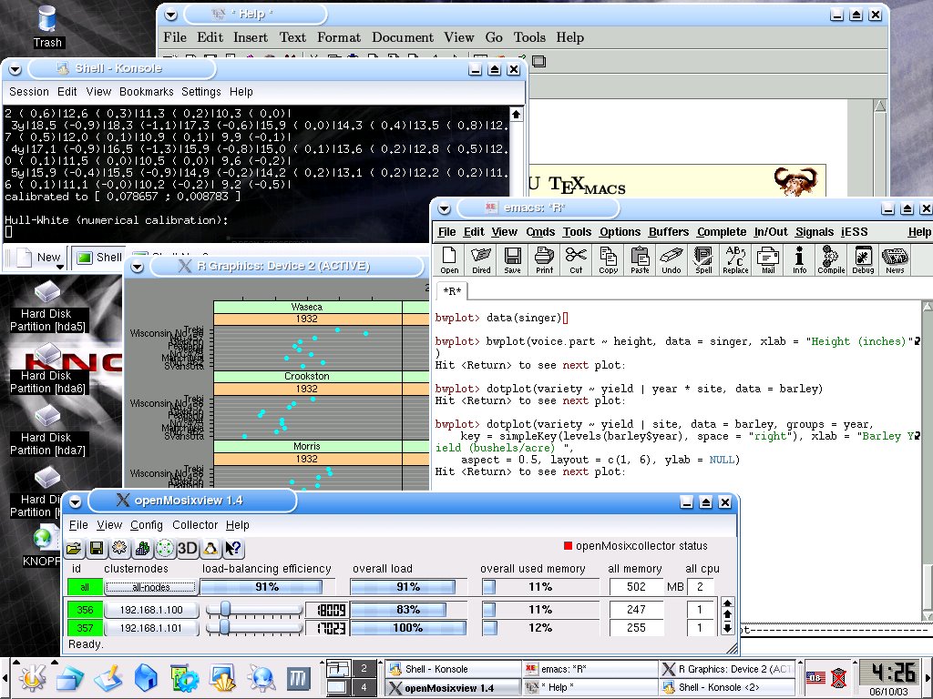Click the green 357 node id button

click(85, 628)
